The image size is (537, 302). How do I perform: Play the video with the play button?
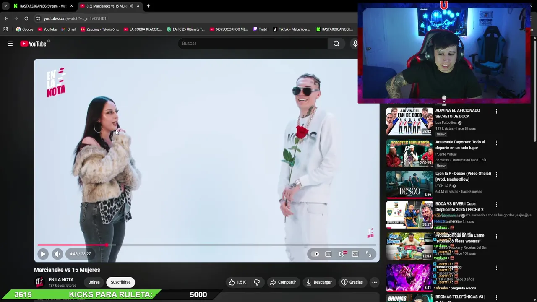pyautogui.click(x=43, y=254)
